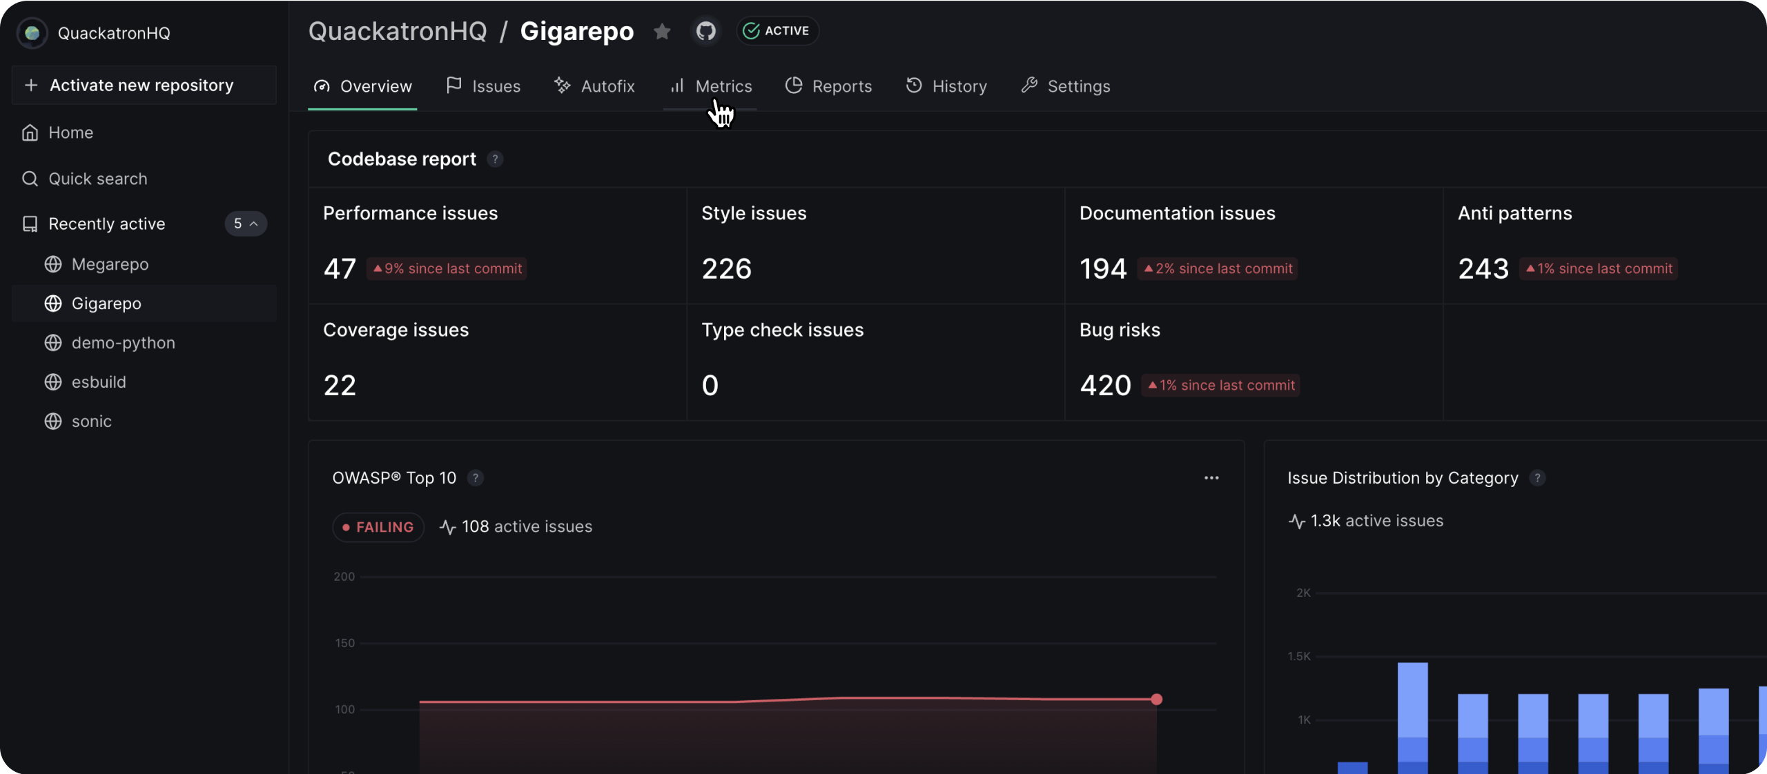The height and width of the screenshot is (774, 1767).
Task: Click Codebase report help icon
Action: pos(494,159)
